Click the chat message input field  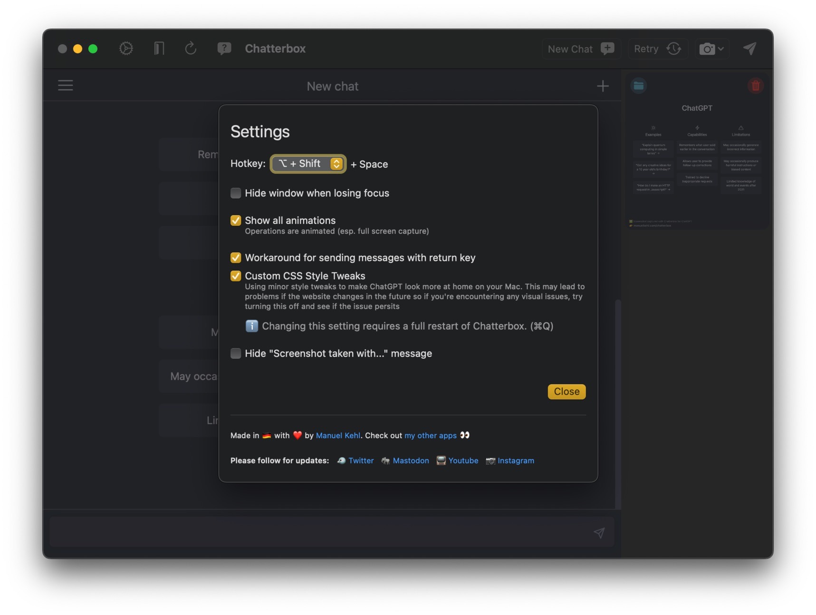click(332, 532)
